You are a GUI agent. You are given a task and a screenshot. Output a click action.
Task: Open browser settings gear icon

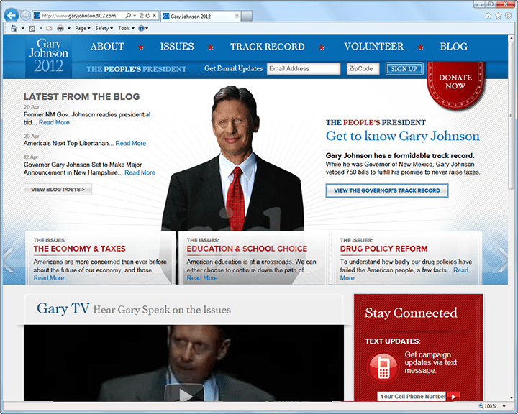pyautogui.click(x=508, y=16)
